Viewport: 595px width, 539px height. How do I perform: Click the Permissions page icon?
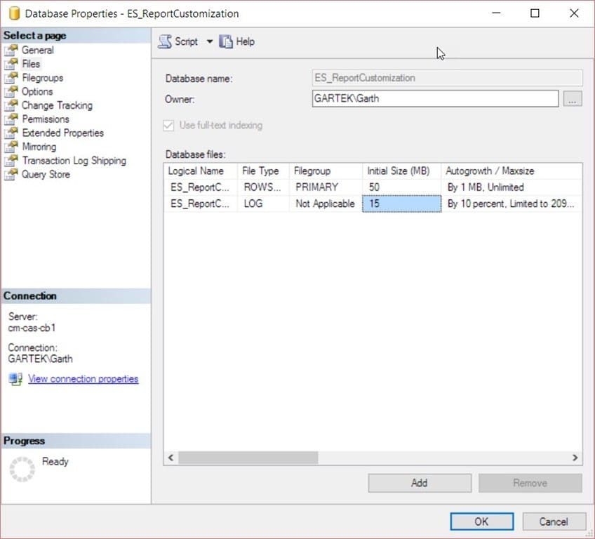(11, 119)
